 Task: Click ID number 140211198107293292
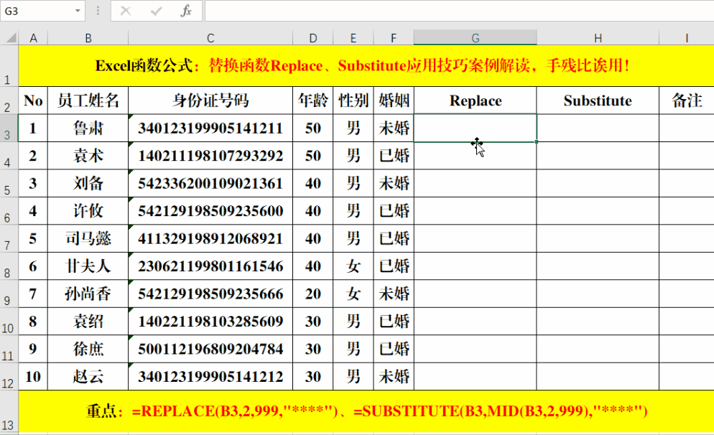210,156
